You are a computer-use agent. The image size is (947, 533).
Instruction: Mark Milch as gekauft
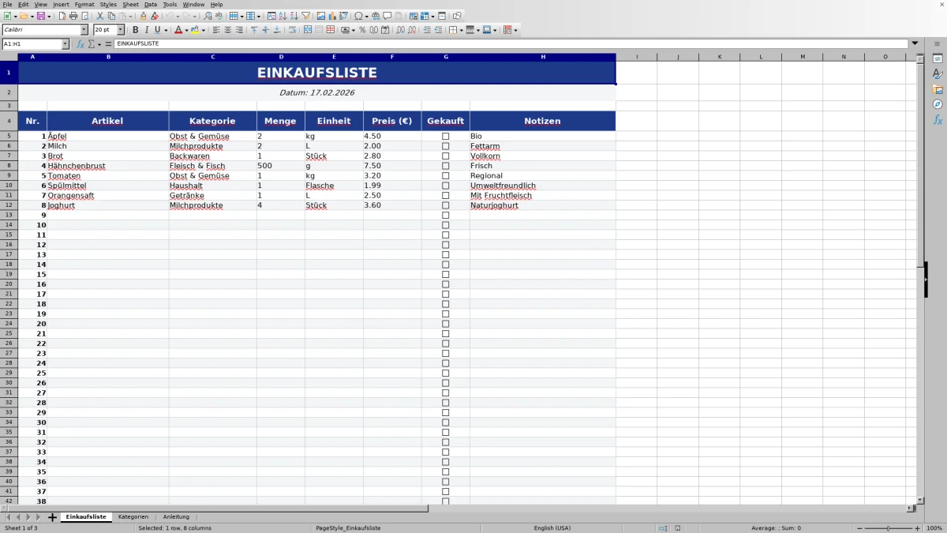[446, 145]
